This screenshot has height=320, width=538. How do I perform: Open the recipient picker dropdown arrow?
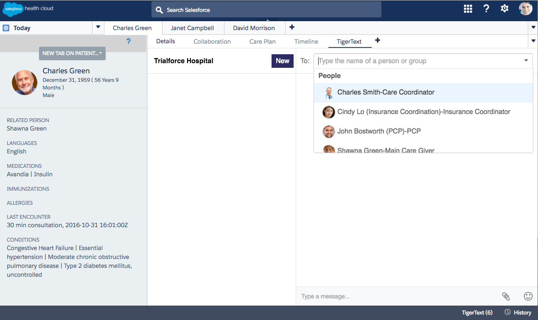(x=526, y=61)
